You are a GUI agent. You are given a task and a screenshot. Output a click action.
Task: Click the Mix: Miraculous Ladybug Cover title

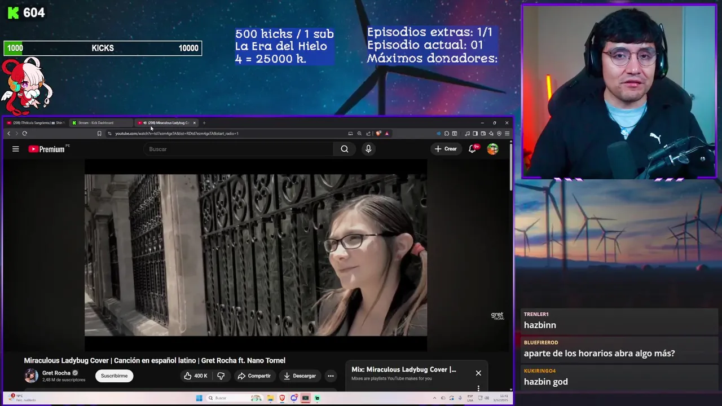(404, 369)
